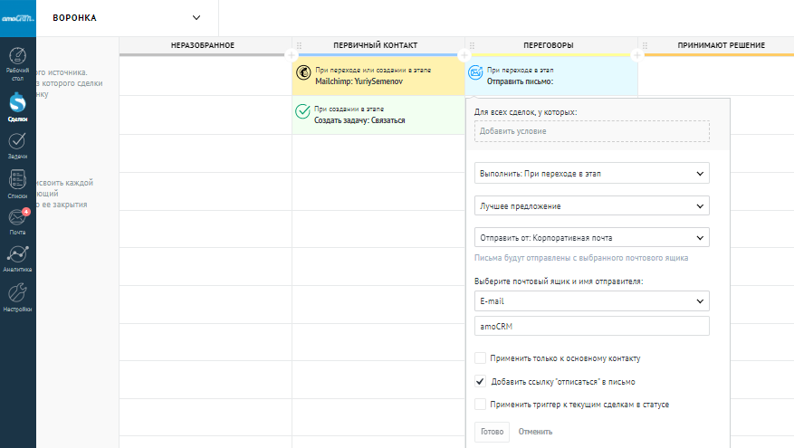Click the Mailchimp trigger icon

point(303,73)
